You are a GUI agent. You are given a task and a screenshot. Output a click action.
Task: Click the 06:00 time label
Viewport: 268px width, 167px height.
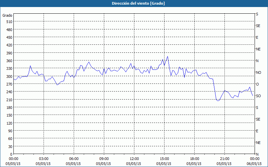click(x=74, y=159)
